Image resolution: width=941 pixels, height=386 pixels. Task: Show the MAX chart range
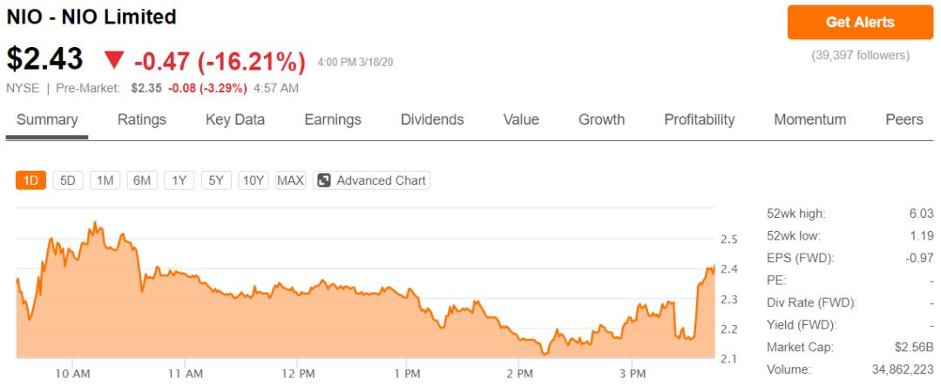290,180
